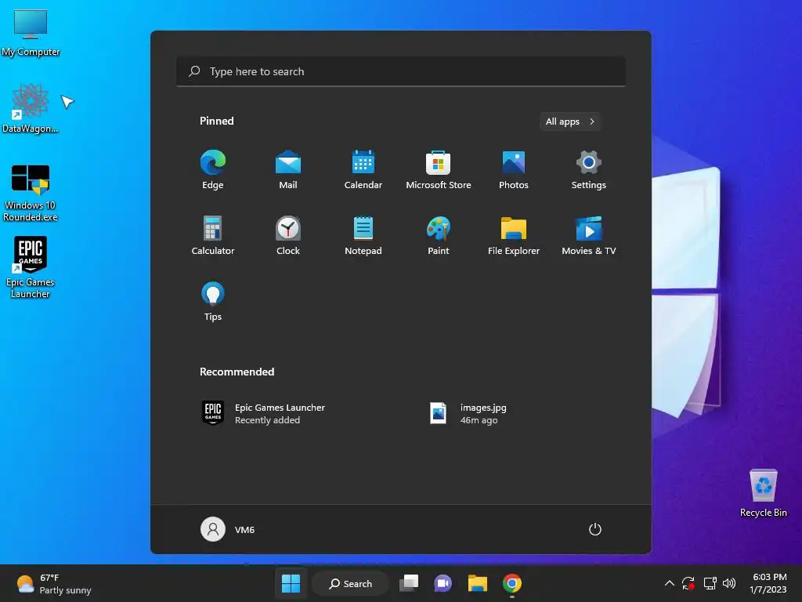Image resolution: width=802 pixels, height=602 pixels.
Task: Launch the Photos app
Action: (514, 169)
